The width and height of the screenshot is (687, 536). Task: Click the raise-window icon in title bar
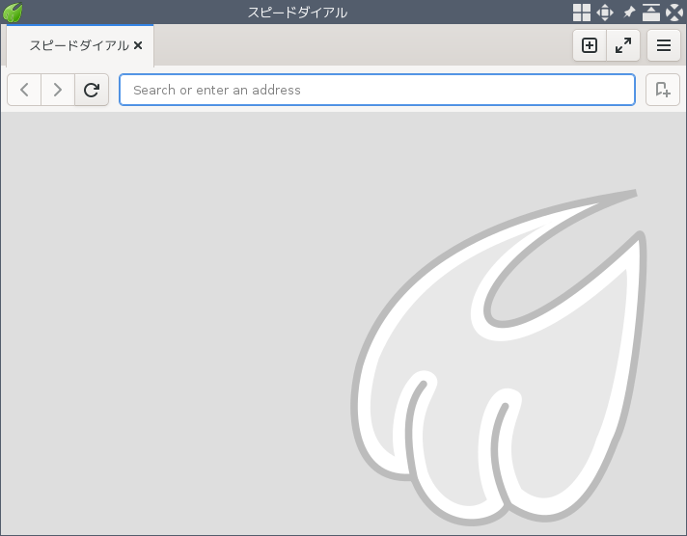pos(651,13)
